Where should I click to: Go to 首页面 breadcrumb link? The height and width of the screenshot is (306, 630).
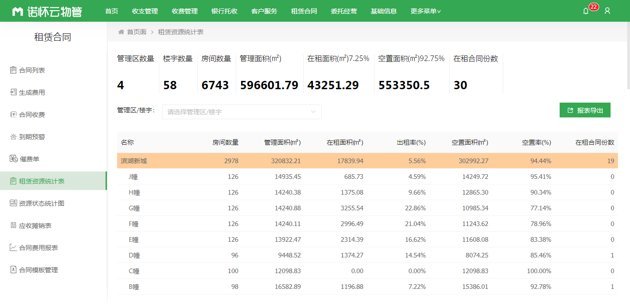(137, 32)
